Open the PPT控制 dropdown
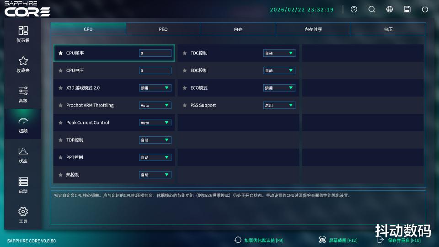Viewport: 439px width, 247px height. pyautogui.click(x=155, y=157)
